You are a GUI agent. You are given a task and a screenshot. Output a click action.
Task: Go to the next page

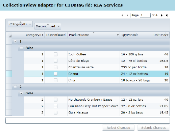[162, 15]
